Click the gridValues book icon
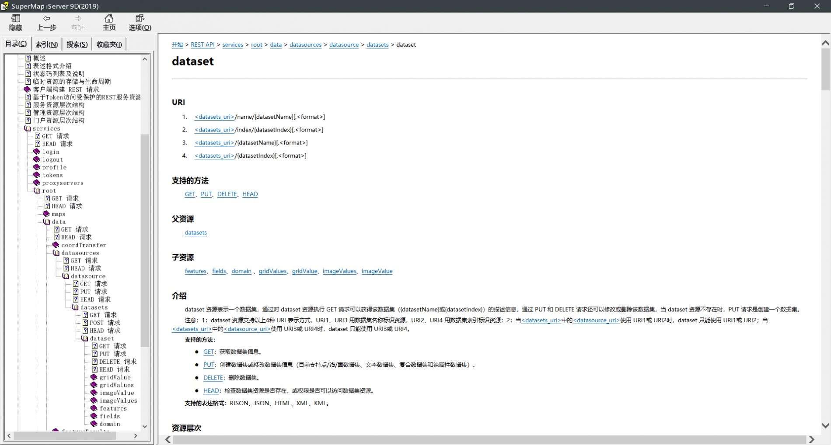Screen dimensions: 831x445 point(94,385)
